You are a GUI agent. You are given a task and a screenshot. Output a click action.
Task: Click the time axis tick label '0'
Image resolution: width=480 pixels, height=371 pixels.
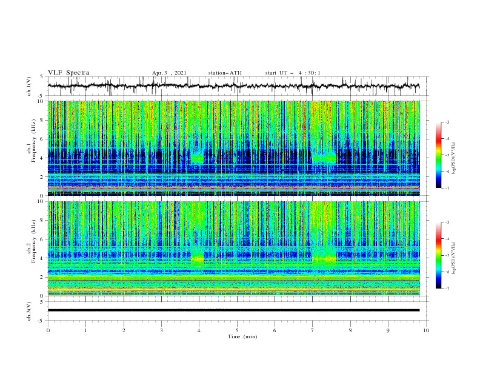(x=48, y=330)
